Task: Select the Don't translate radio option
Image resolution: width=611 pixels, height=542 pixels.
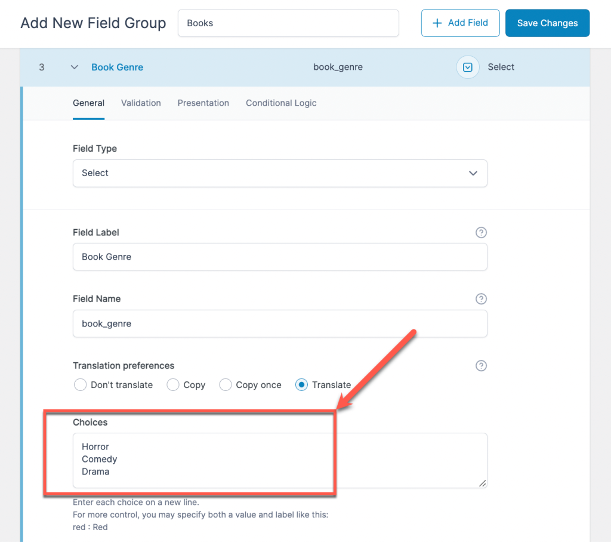Action: [x=81, y=384]
